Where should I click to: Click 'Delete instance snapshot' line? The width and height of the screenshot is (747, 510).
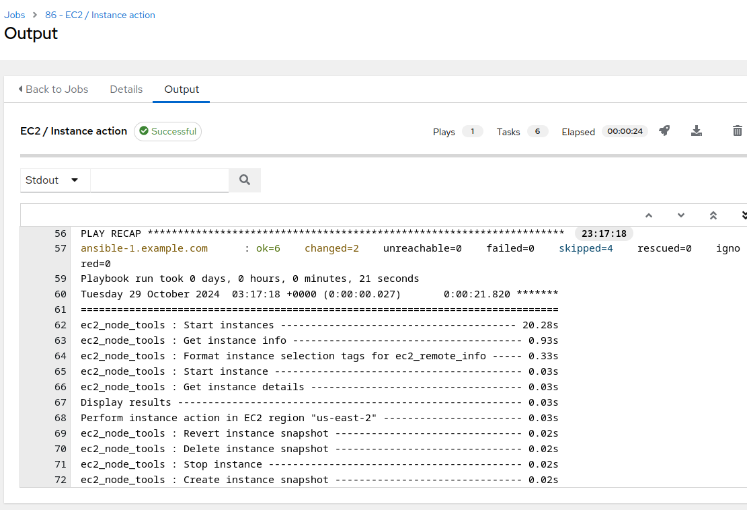319,449
